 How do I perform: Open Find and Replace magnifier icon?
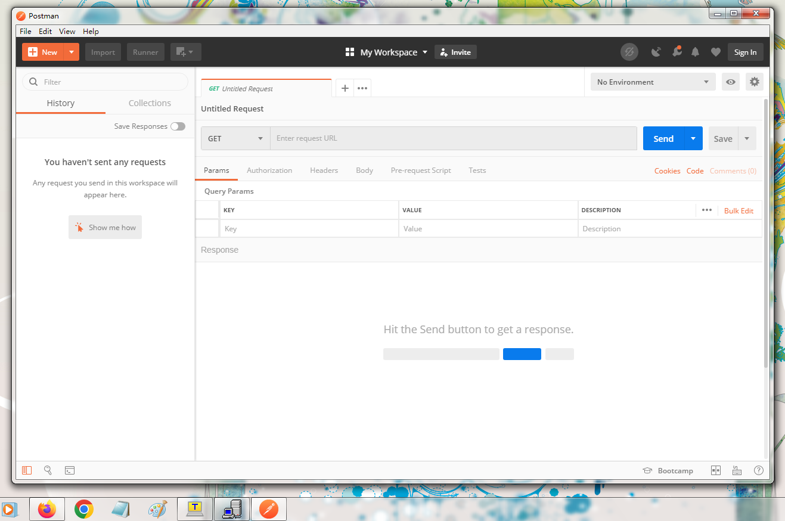coord(48,470)
